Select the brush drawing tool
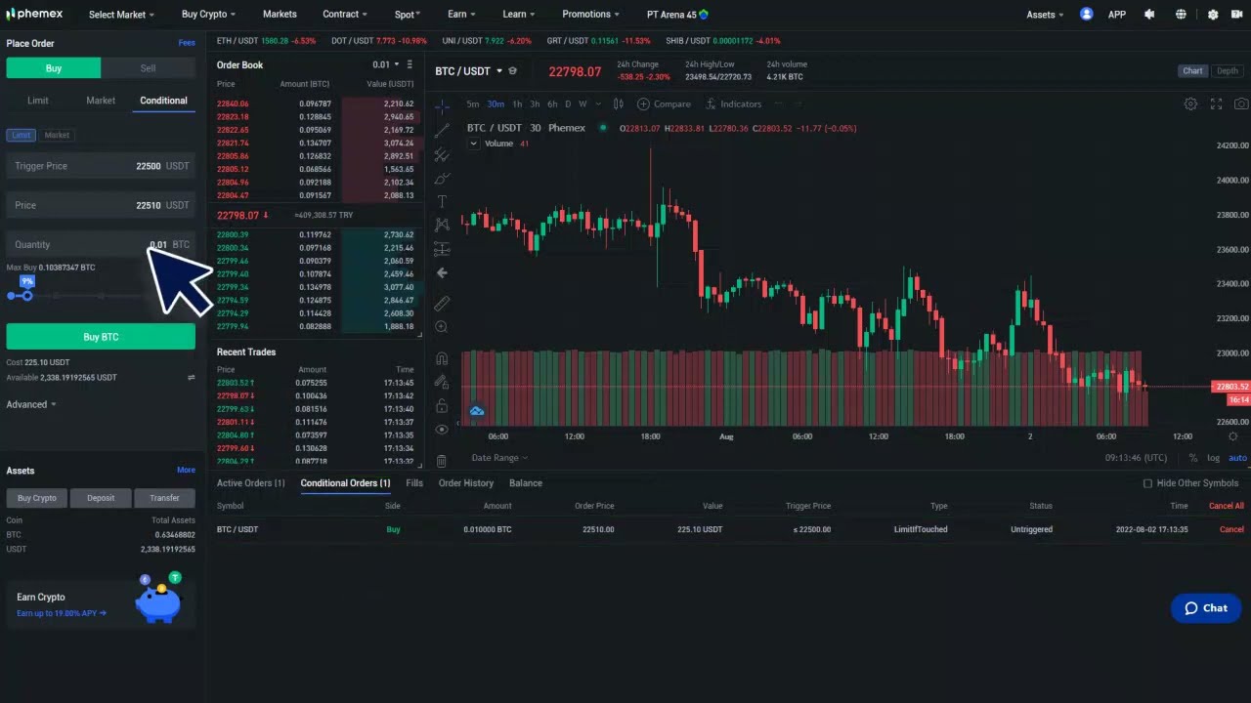This screenshot has width=1251, height=703. tap(442, 178)
